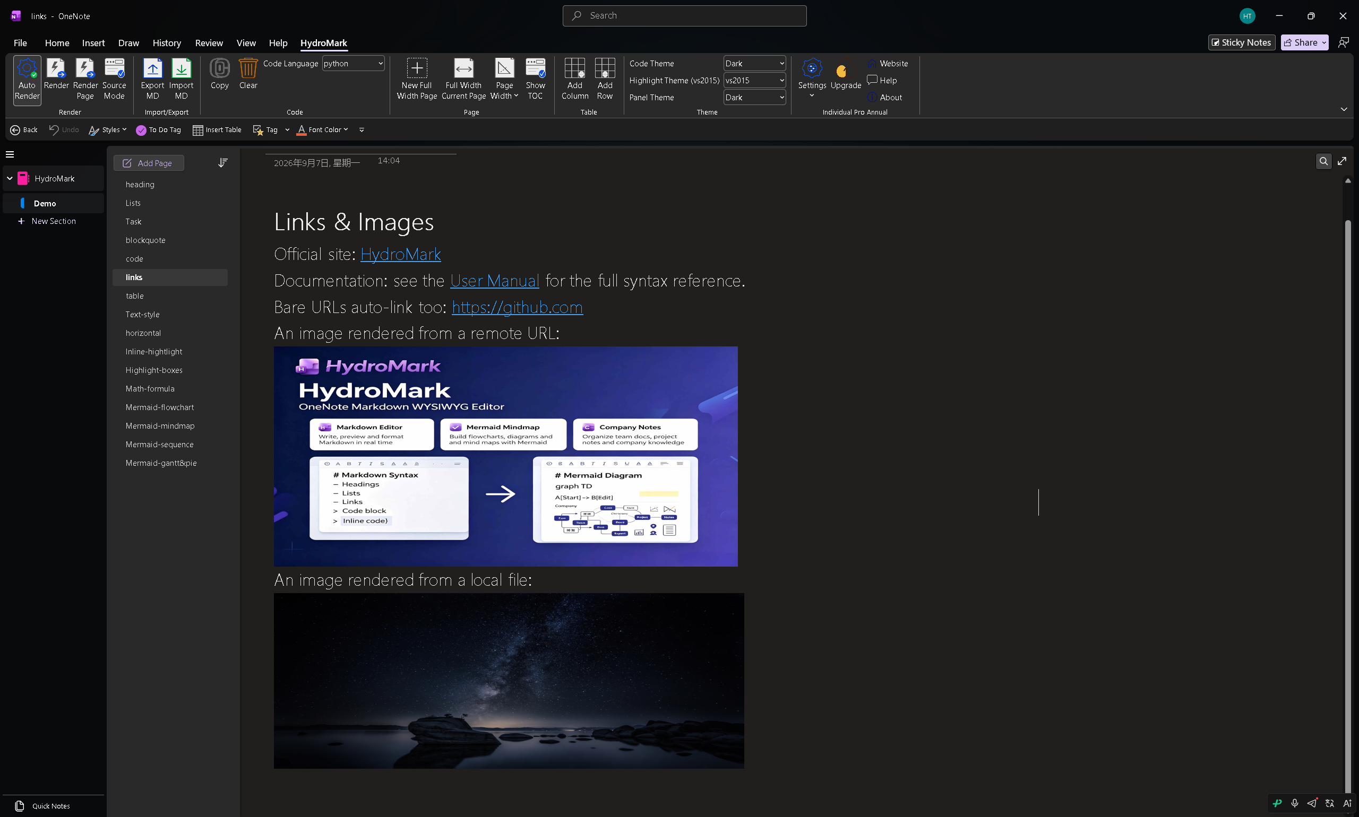Click the page search magnifier icon

tap(1323, 161)
